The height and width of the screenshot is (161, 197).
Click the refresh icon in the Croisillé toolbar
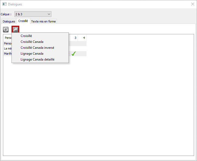click(6, 29)
